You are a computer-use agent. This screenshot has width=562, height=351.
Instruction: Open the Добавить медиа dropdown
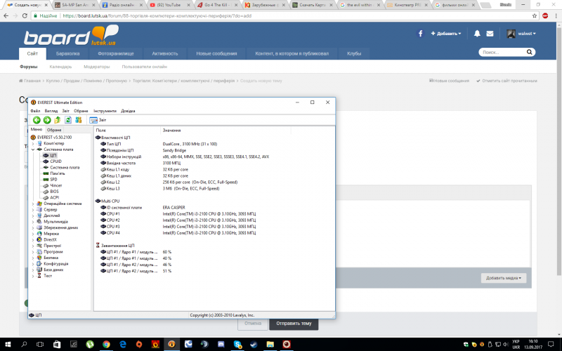tap(503, 278)
